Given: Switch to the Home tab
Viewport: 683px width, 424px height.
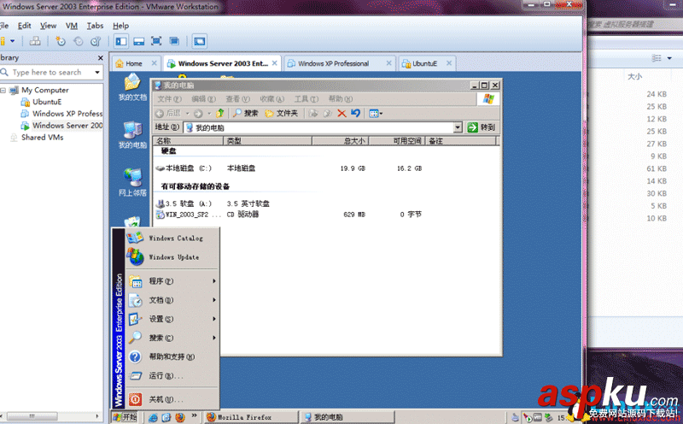Looking at the screenshot, I should click(x=136, y=63).
